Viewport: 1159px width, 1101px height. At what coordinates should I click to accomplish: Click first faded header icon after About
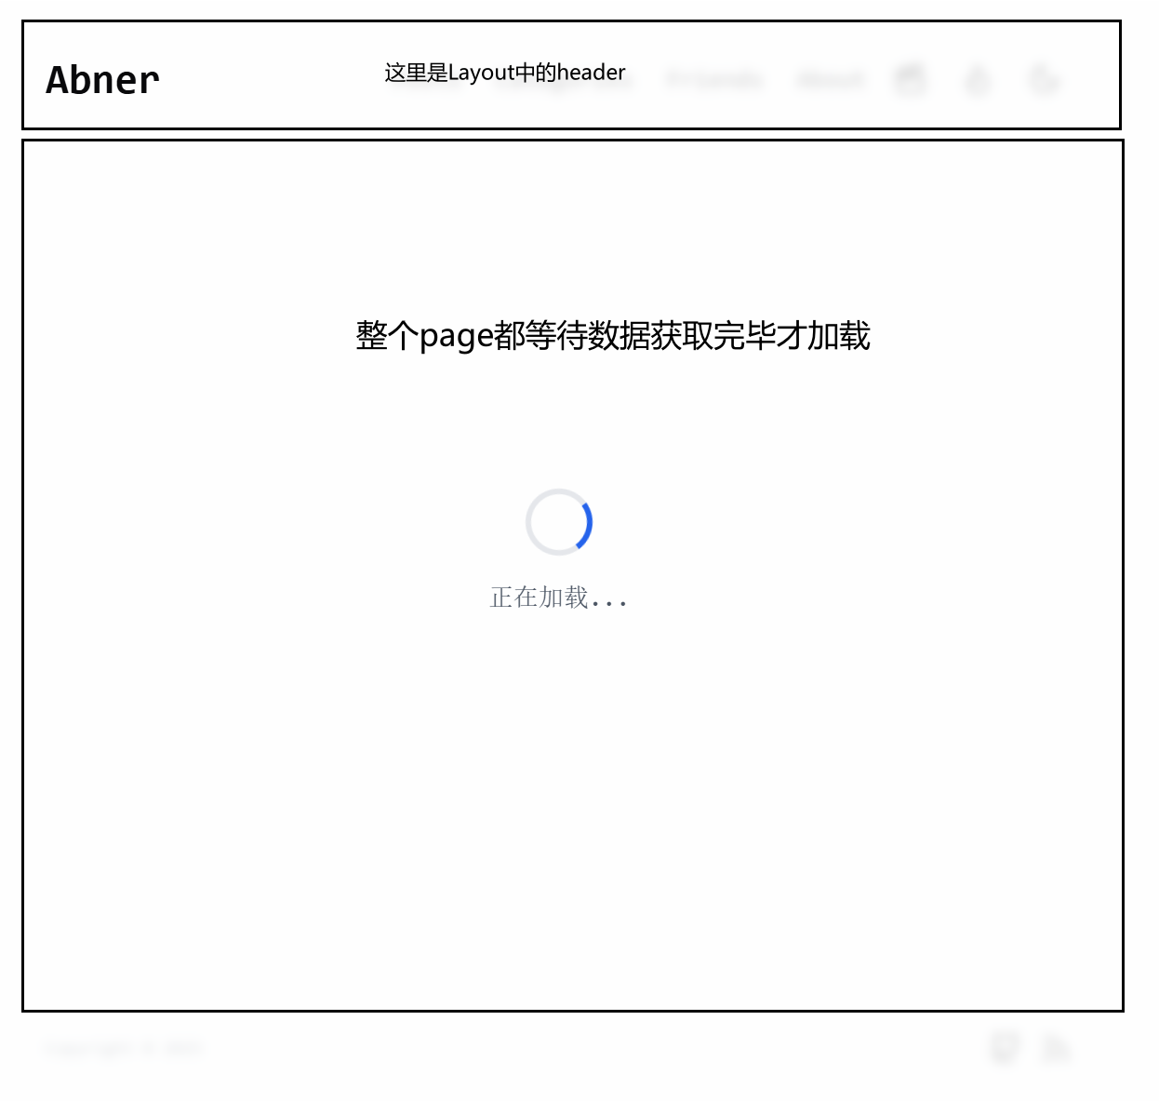(x=910, y=80)
